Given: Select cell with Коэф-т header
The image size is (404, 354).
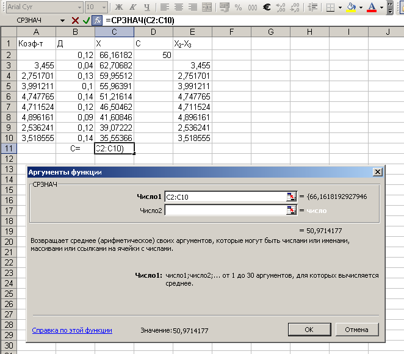Looking at the screenshot, I should point(37,43).
